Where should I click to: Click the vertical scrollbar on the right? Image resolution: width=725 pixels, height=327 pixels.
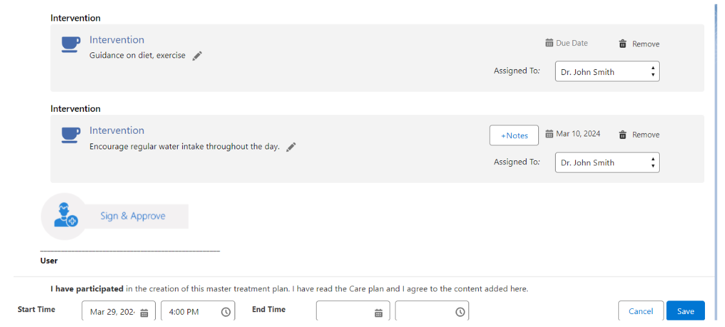715,129
